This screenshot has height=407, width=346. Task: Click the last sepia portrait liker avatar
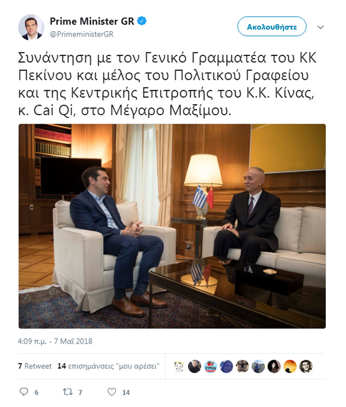tap(306, 366)
